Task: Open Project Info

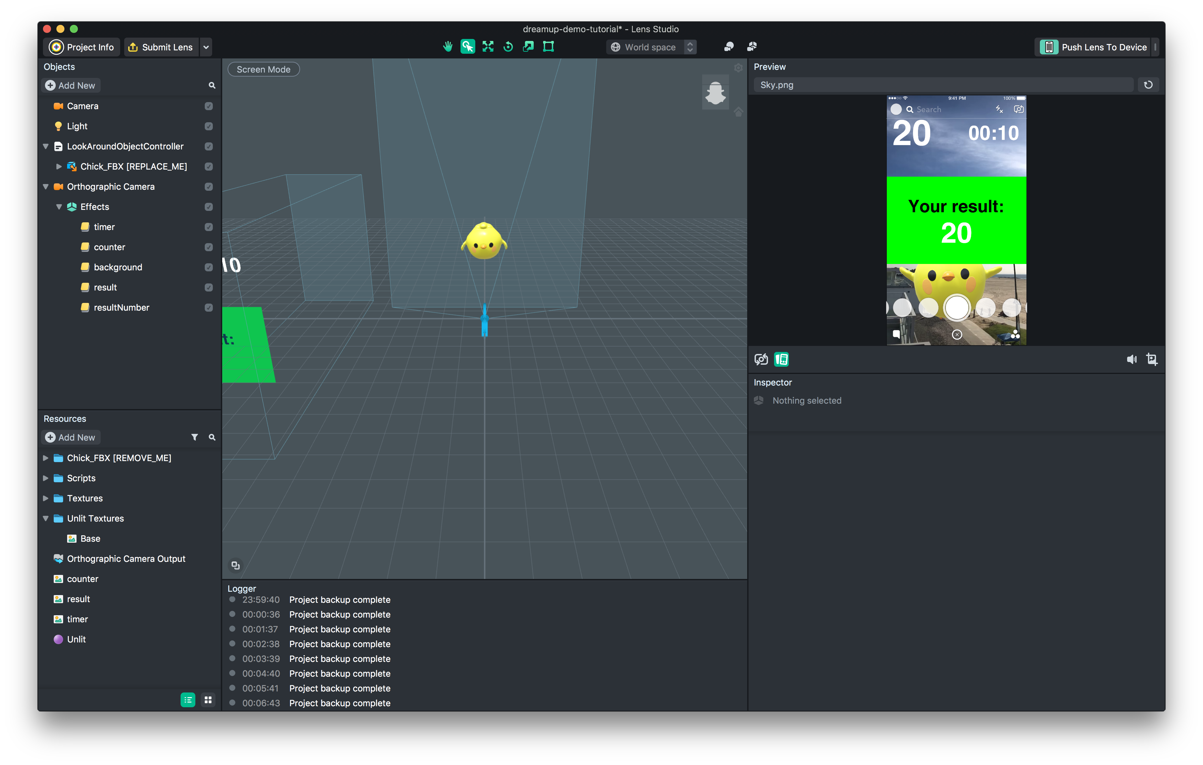Action: click(x=82, y=47)
